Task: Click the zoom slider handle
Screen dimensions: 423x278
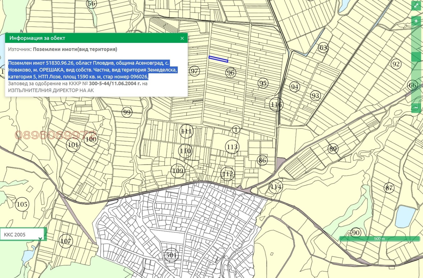Action: (416, 57)
